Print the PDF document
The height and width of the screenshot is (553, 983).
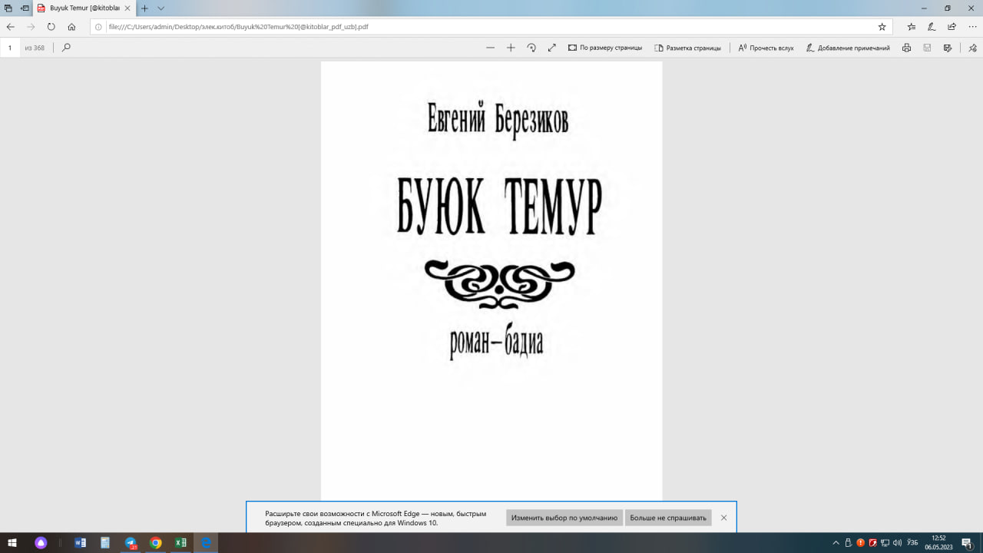(x=906, y=48)
